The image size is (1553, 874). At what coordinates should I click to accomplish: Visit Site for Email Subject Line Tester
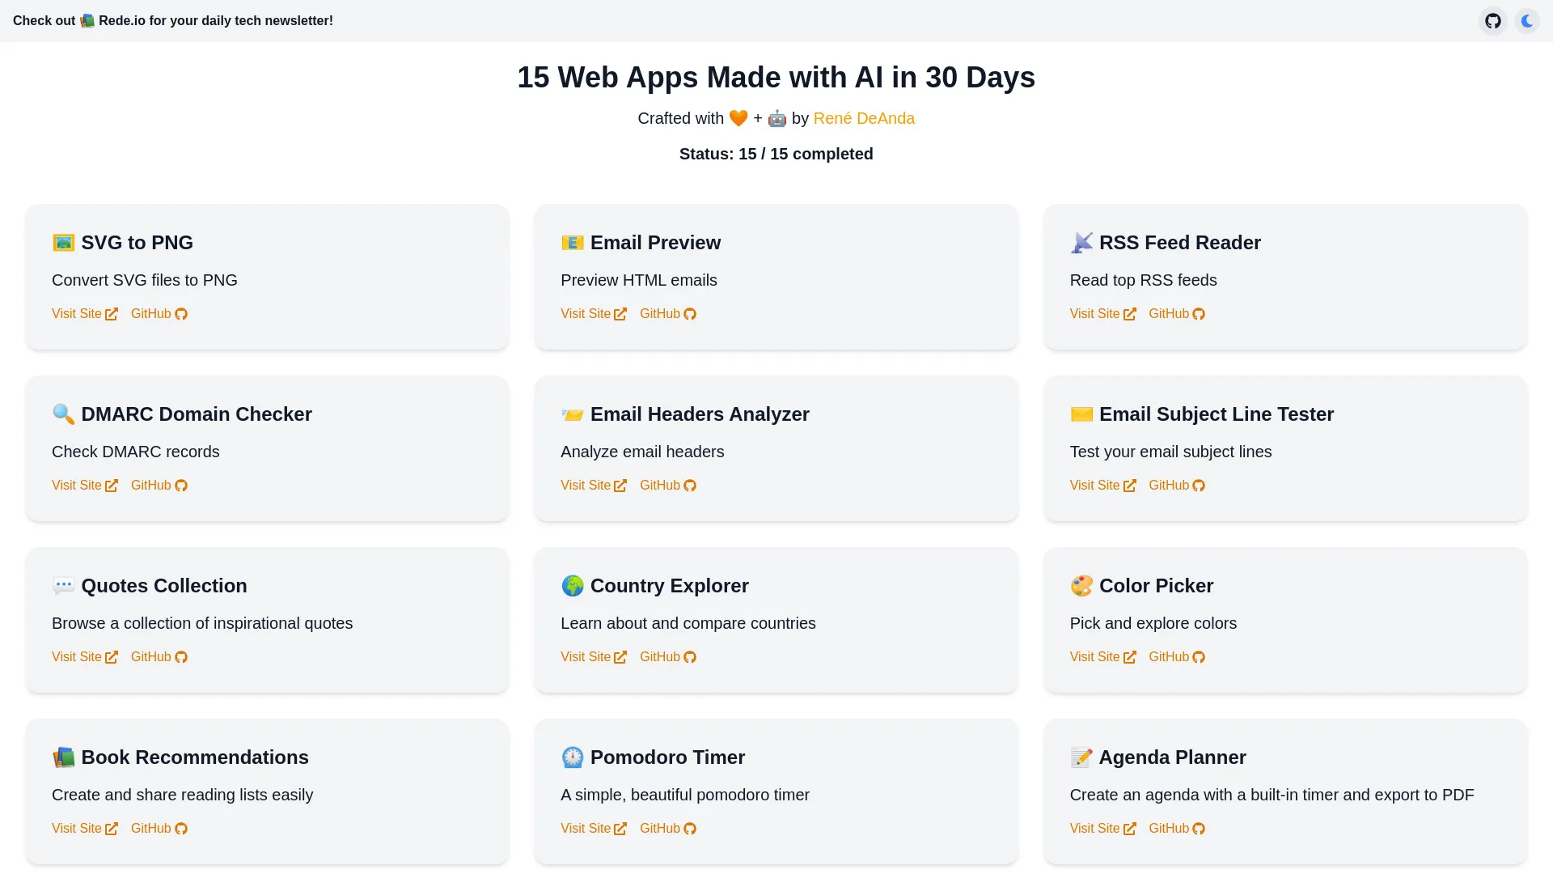[x=1095, y=486]
